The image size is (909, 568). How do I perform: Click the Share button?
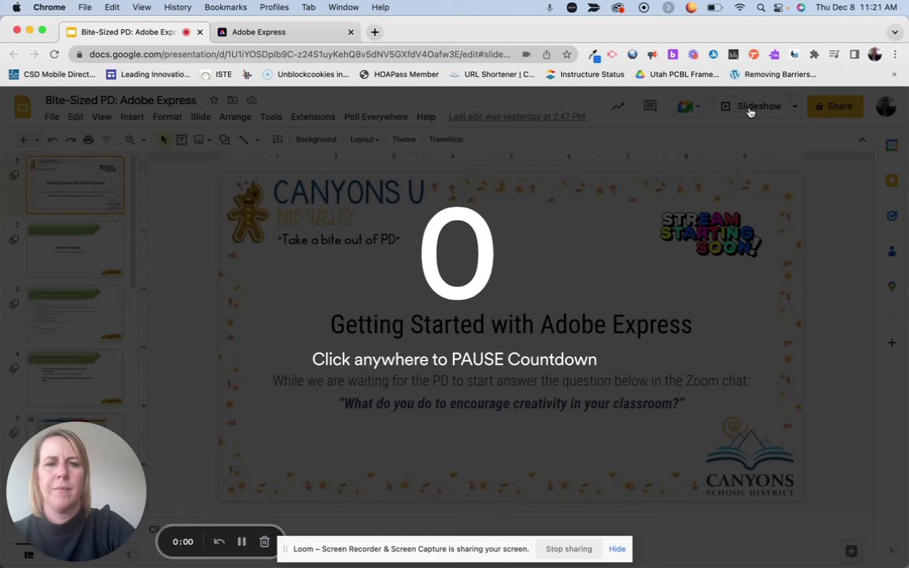pyautogui.click(x=835, y=106)
